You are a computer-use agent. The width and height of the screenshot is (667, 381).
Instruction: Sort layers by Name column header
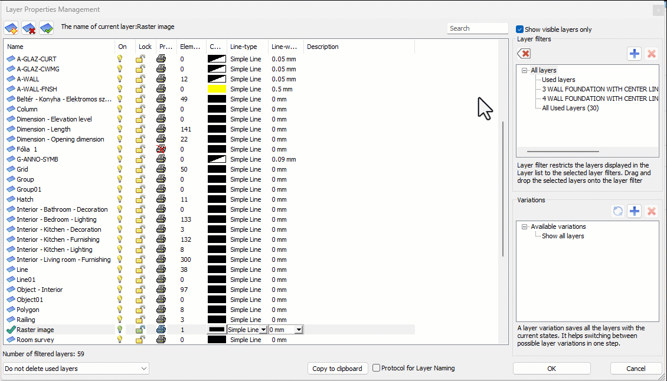point(59,47)
